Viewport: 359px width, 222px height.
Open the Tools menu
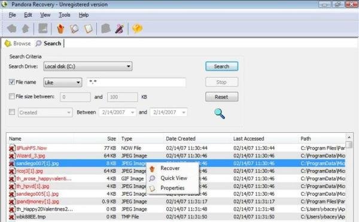coord(65,15)
